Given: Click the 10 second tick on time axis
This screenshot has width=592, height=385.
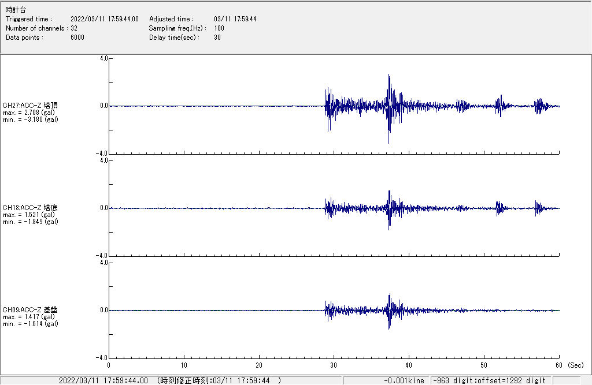Looking at the screenshot, I should pos(184,365).
